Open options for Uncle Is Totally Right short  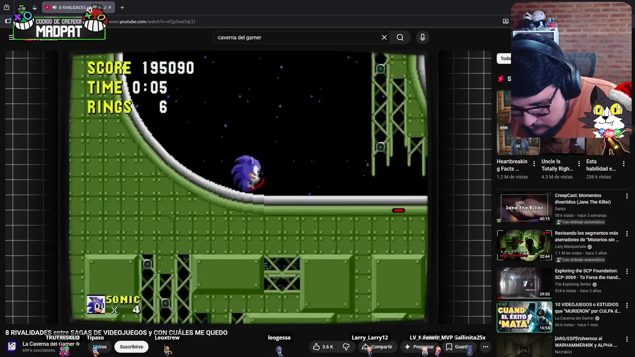pos(579,164)
